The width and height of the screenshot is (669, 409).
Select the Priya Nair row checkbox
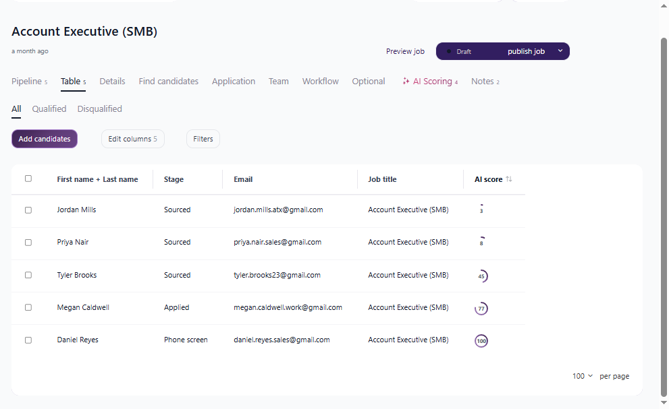tap(28, 243)
